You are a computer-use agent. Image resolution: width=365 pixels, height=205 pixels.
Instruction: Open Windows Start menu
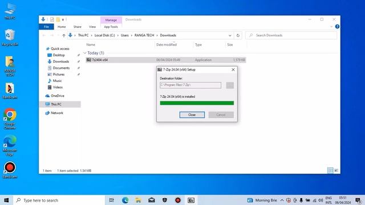[x=6, y=200]
